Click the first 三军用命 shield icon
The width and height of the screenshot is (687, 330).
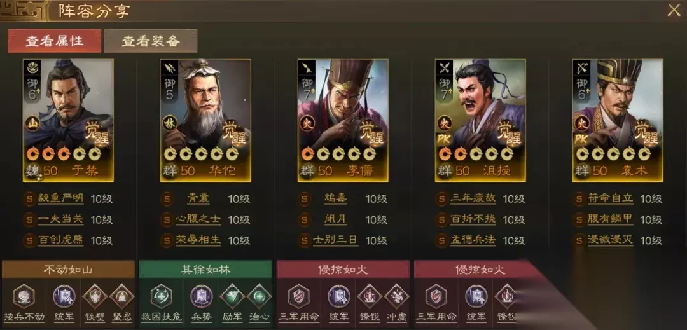click(x=299, y=296)
